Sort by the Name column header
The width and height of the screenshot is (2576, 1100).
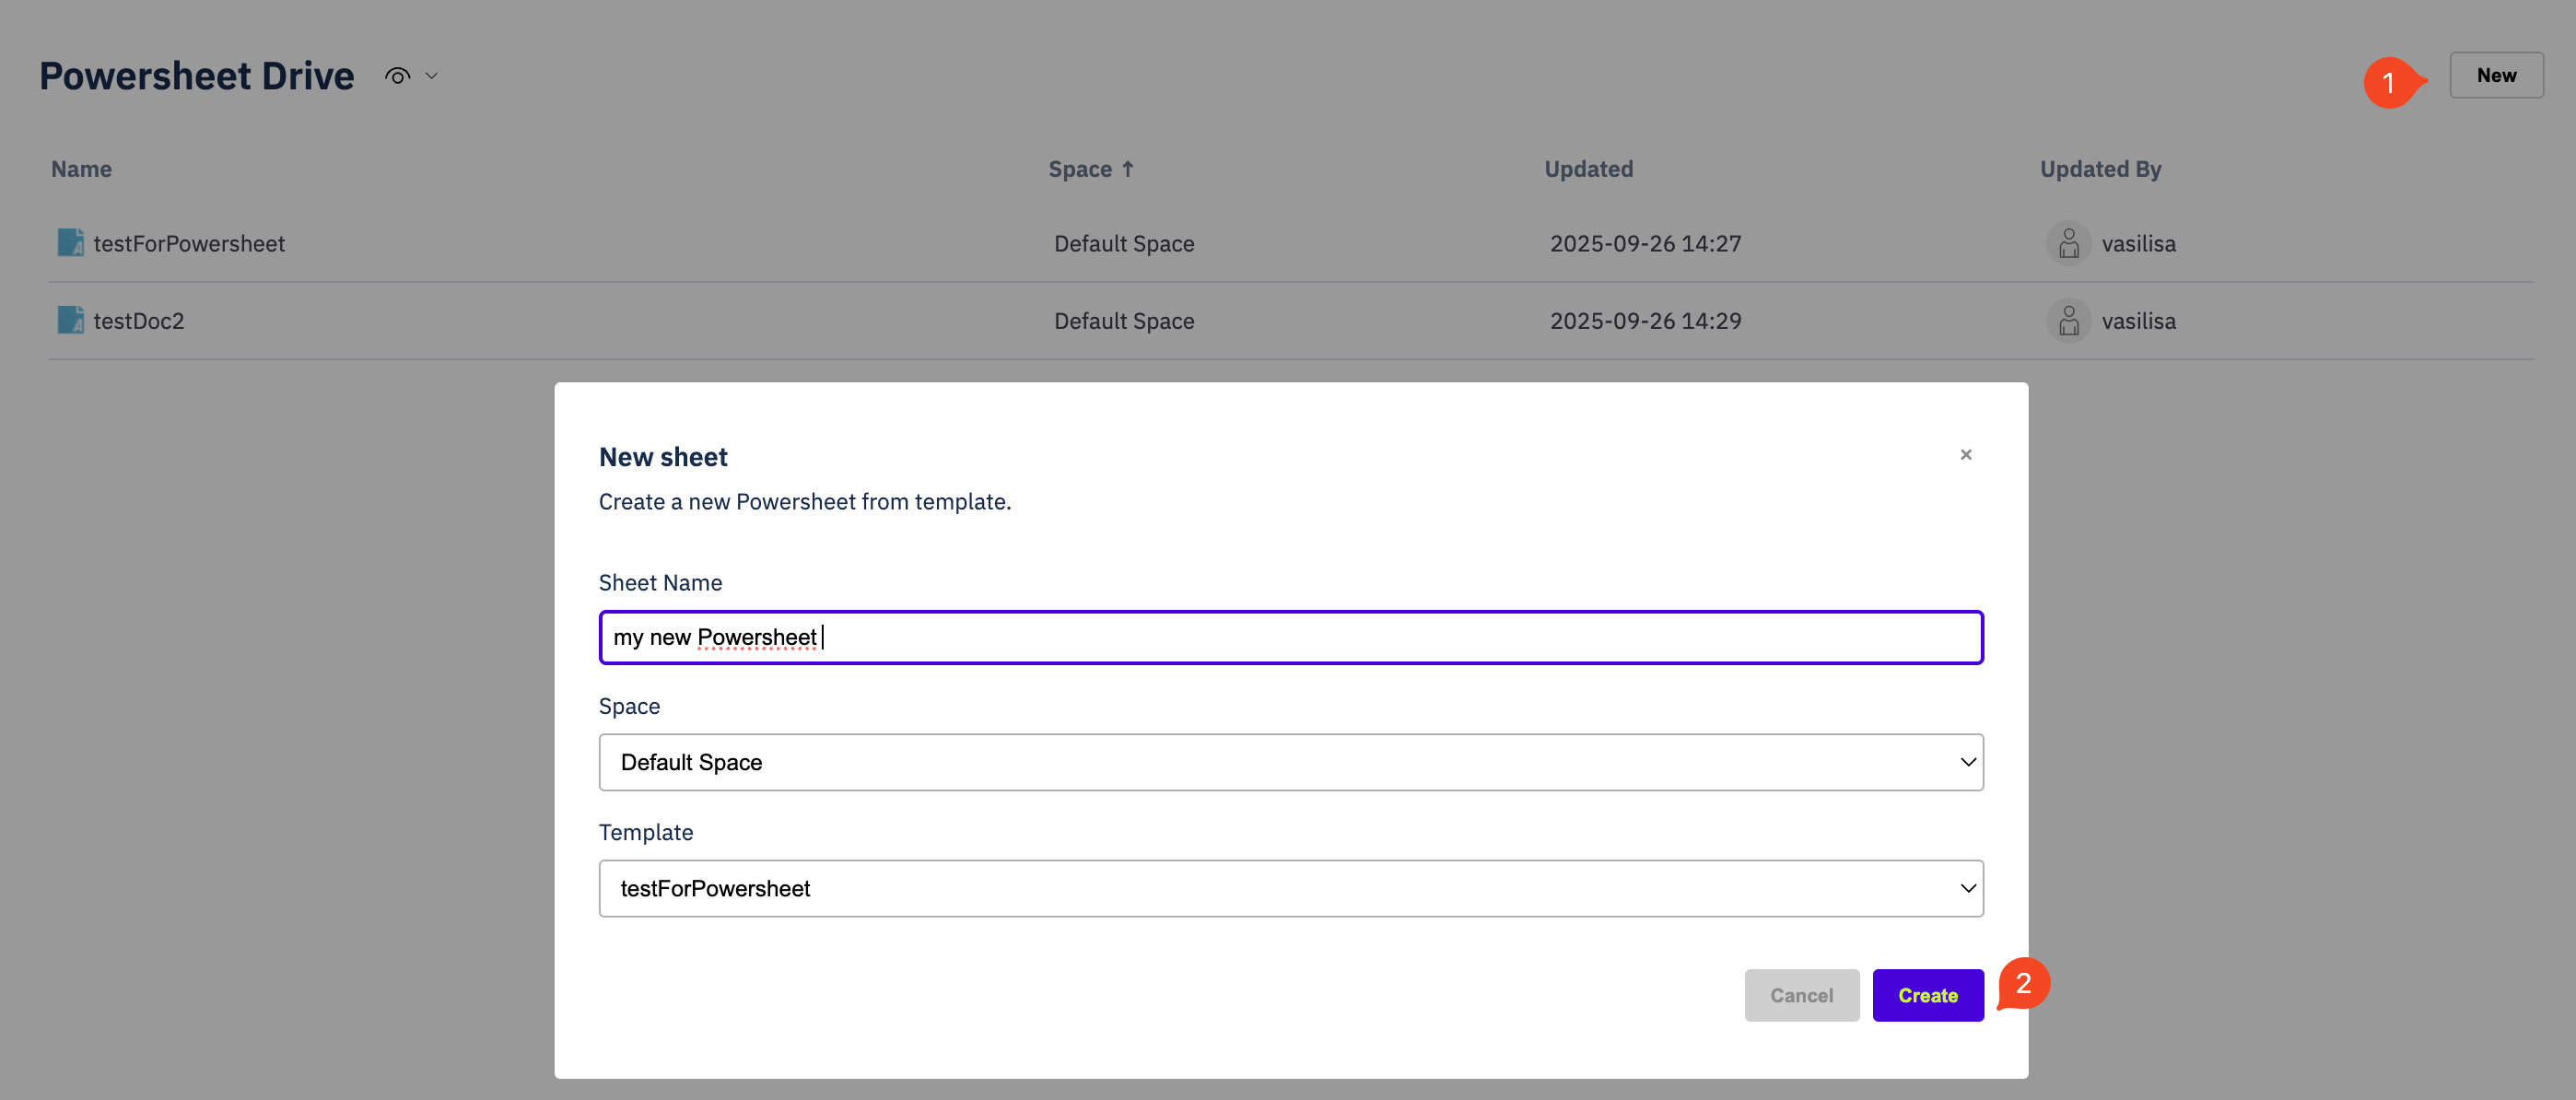click(x=81, y=169)
